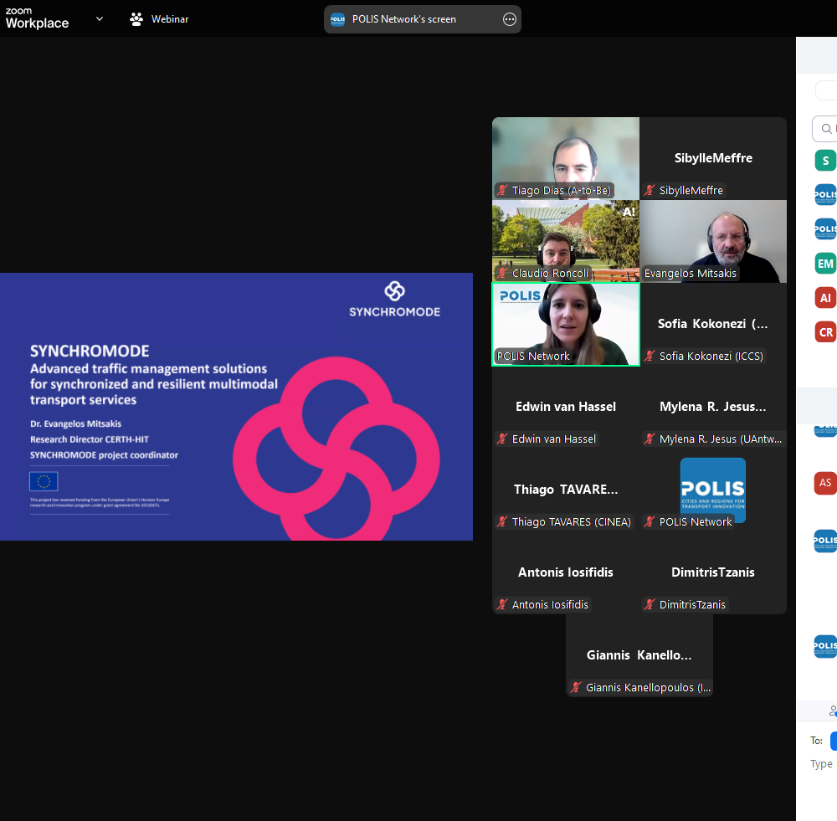Select the Edwin van Hassel tile
Viewport: 837px width, 821px height.
click(x=565, y=408)
